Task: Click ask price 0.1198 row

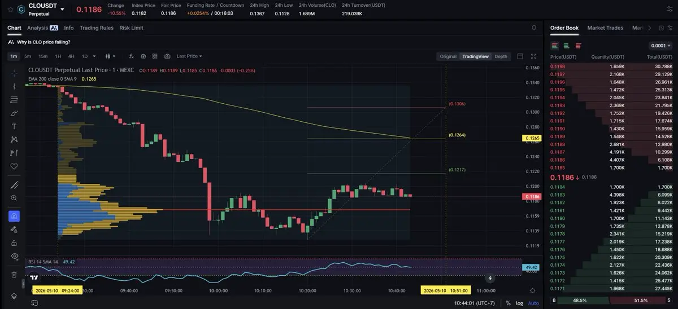Action: click(x=612, y=66)
